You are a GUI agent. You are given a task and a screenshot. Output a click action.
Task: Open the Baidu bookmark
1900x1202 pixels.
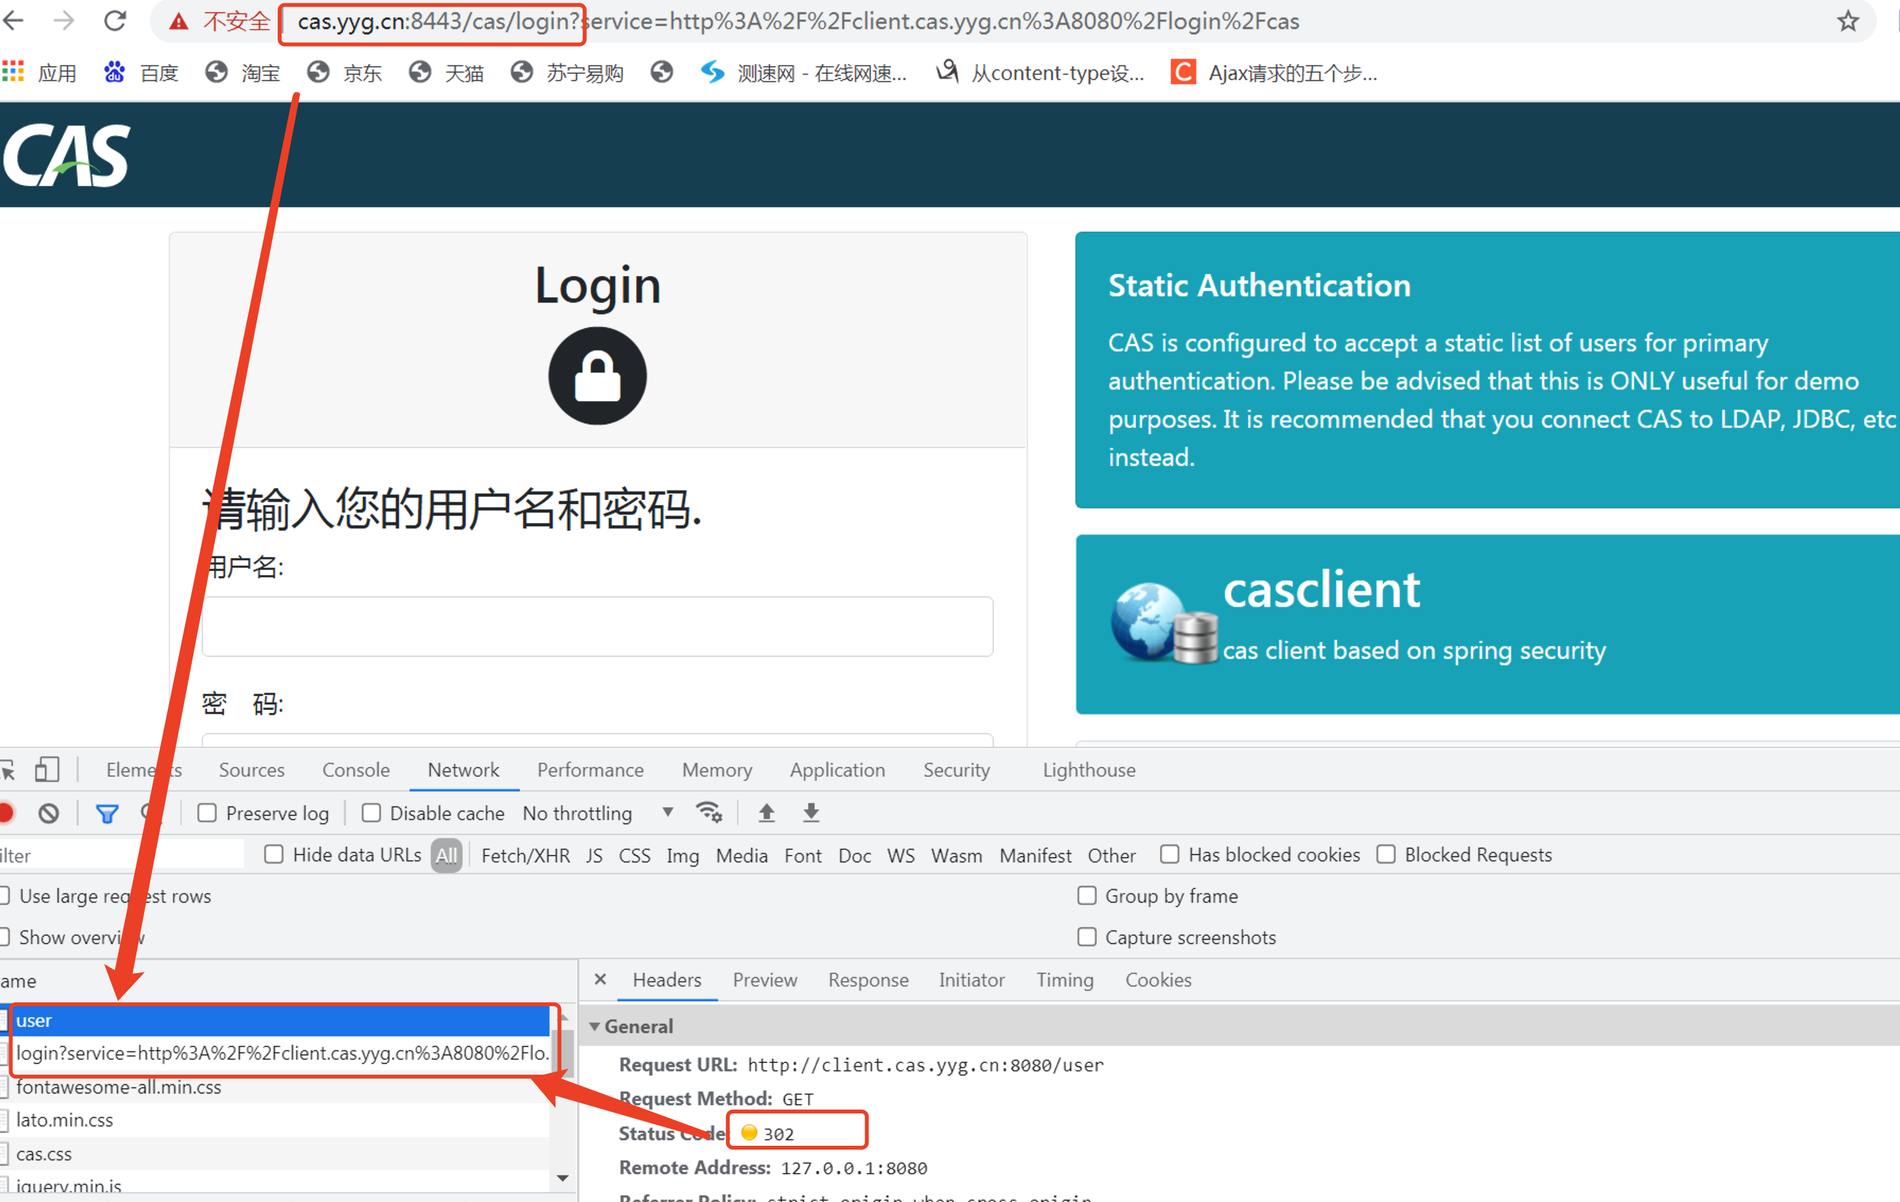point(140,72)
